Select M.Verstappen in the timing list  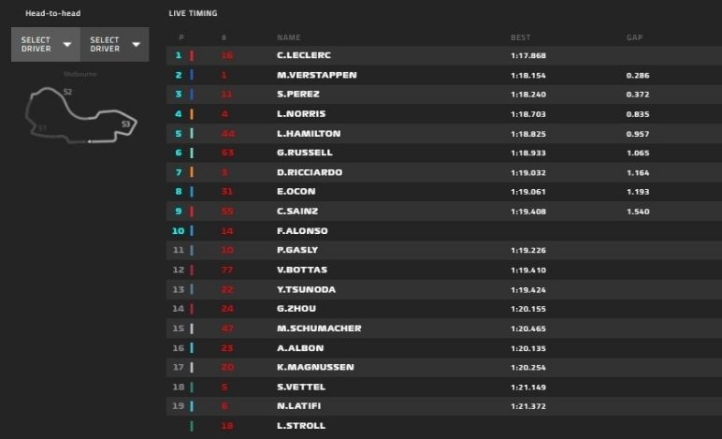click(x=316, y=75)
